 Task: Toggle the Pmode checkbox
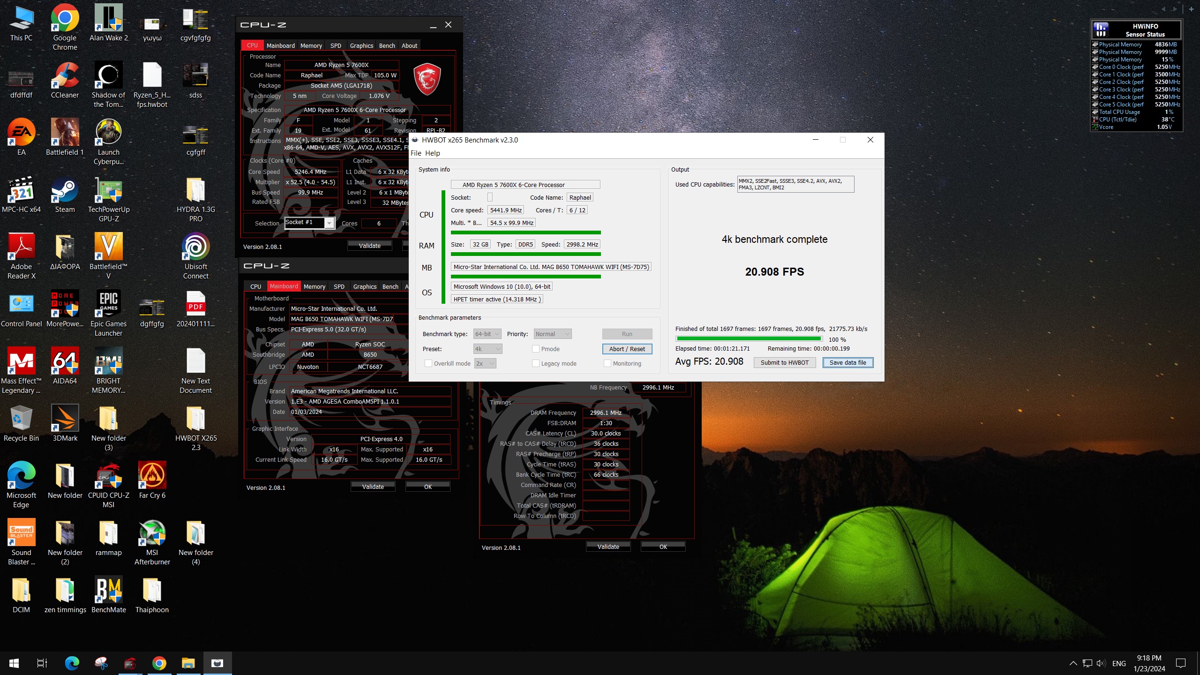coord(535,349)
